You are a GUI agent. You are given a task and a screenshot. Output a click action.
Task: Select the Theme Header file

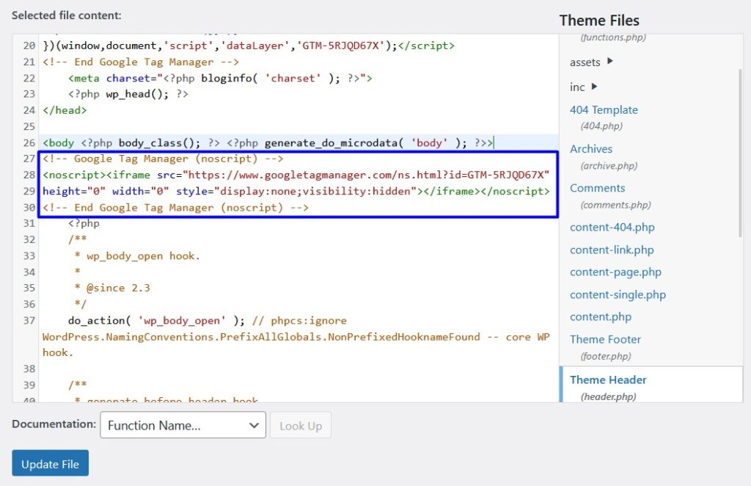(x=608, y=380)
